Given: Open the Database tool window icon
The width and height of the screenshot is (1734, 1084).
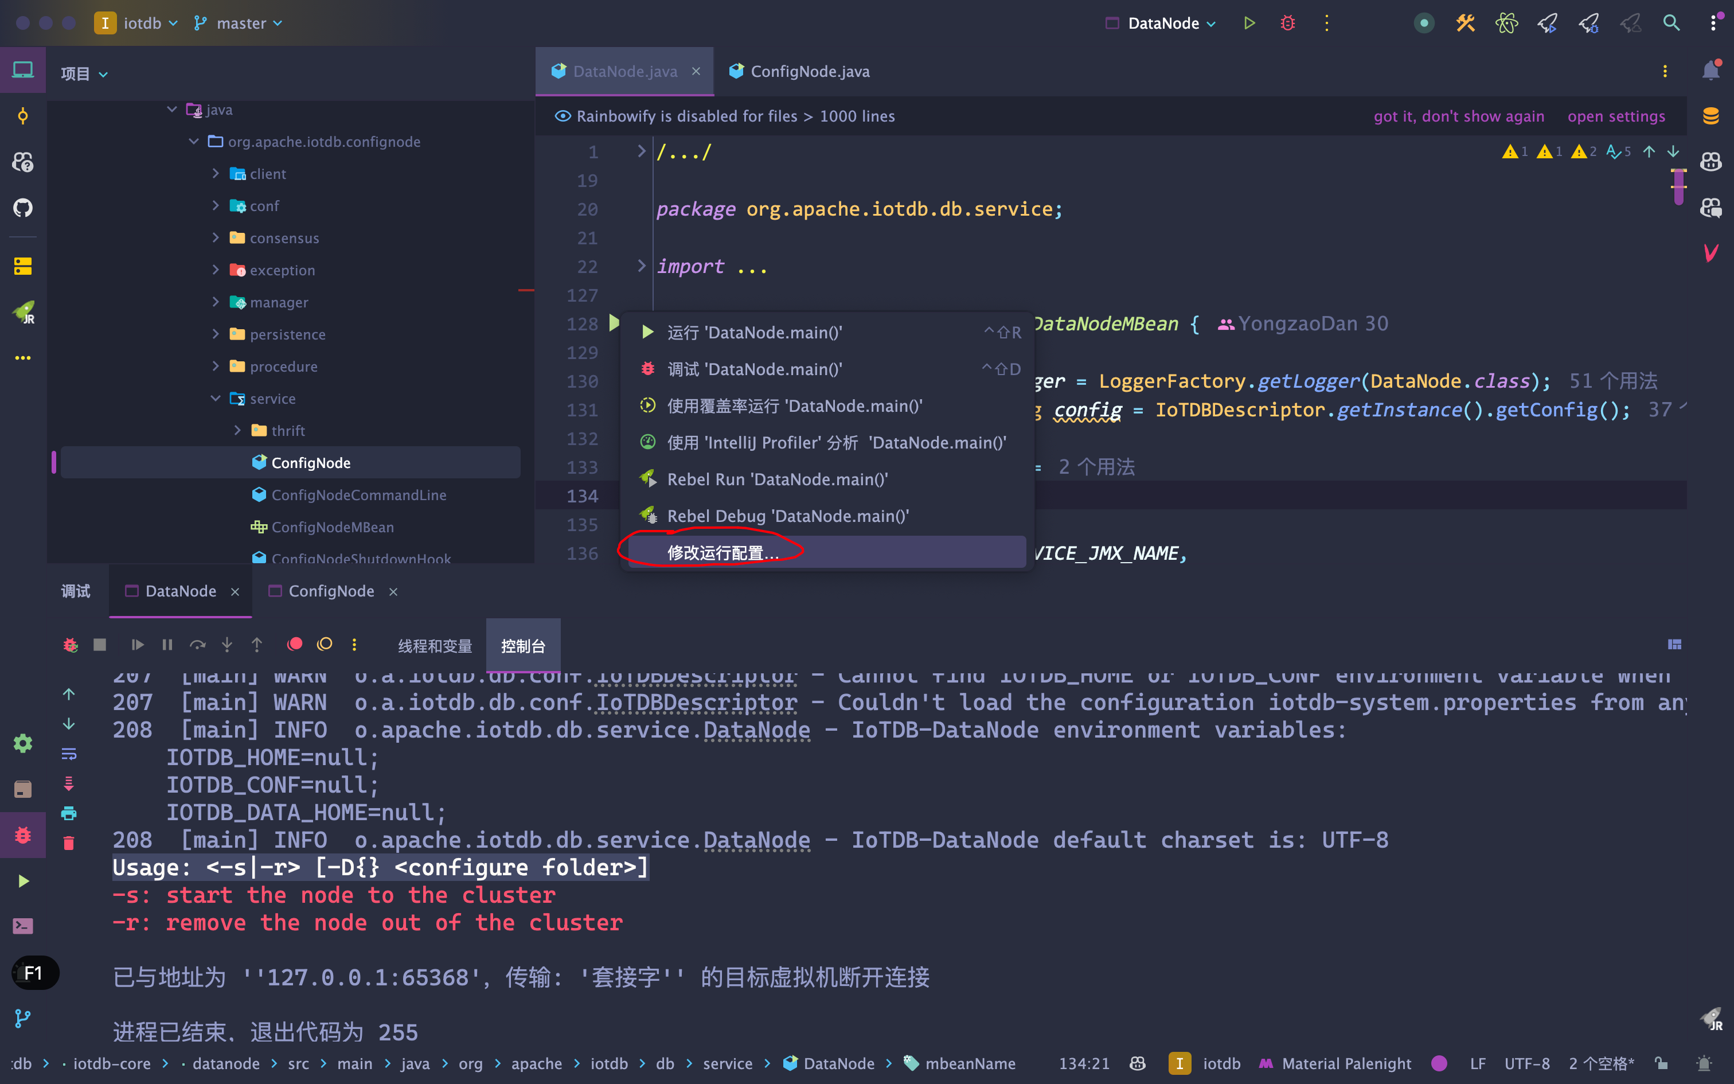Looking at the screenshot, I should pos(1710,116).
